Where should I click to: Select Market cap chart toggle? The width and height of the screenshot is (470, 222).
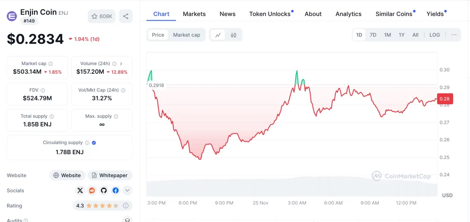tap(186, 35)
